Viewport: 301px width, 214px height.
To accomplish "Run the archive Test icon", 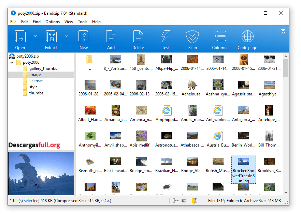I will pos(166,36).
